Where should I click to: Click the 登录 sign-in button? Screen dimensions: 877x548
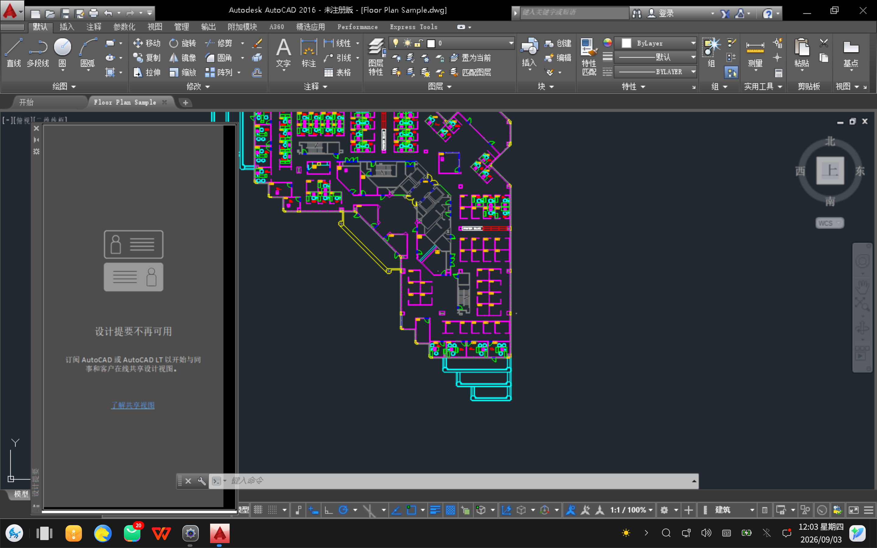coord(661,13)
